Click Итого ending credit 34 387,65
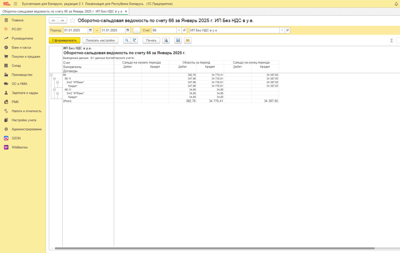This screenshot has width=400, height=253. [271, 101]
